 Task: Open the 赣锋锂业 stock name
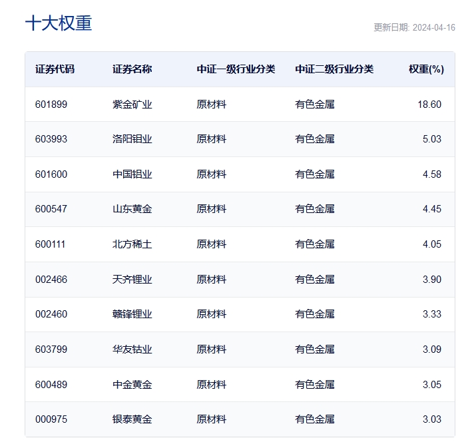tap(132, 314)
